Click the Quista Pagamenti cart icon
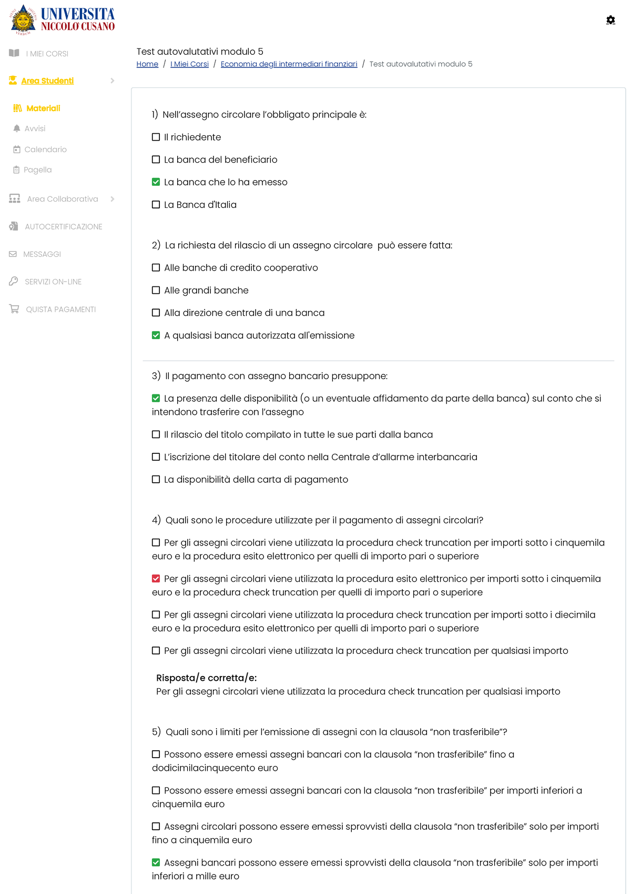The width and height of the screenshot is (631, 894). 14,309
